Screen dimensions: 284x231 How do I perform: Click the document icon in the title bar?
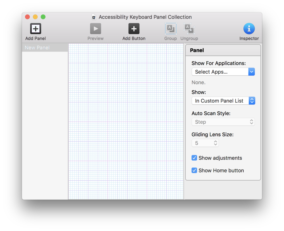[x=94, y=17]
